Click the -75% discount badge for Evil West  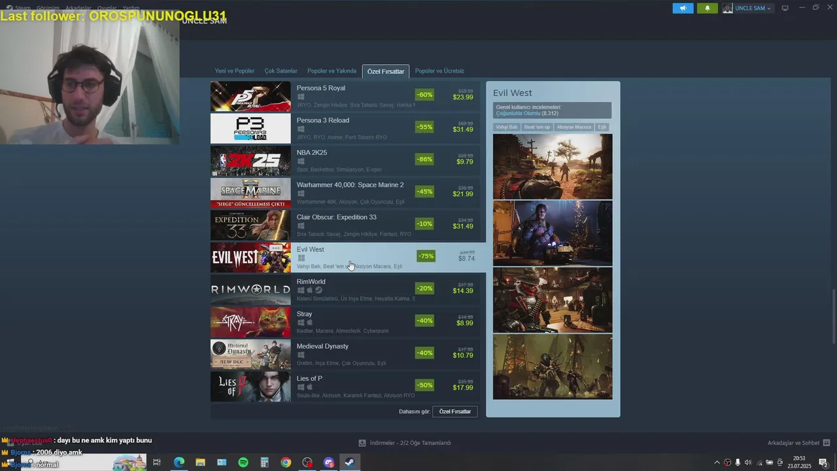pos(426,256)
